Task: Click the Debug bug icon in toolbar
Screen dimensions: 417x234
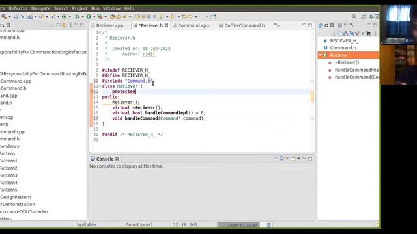Action: click(x=77, y=16)
